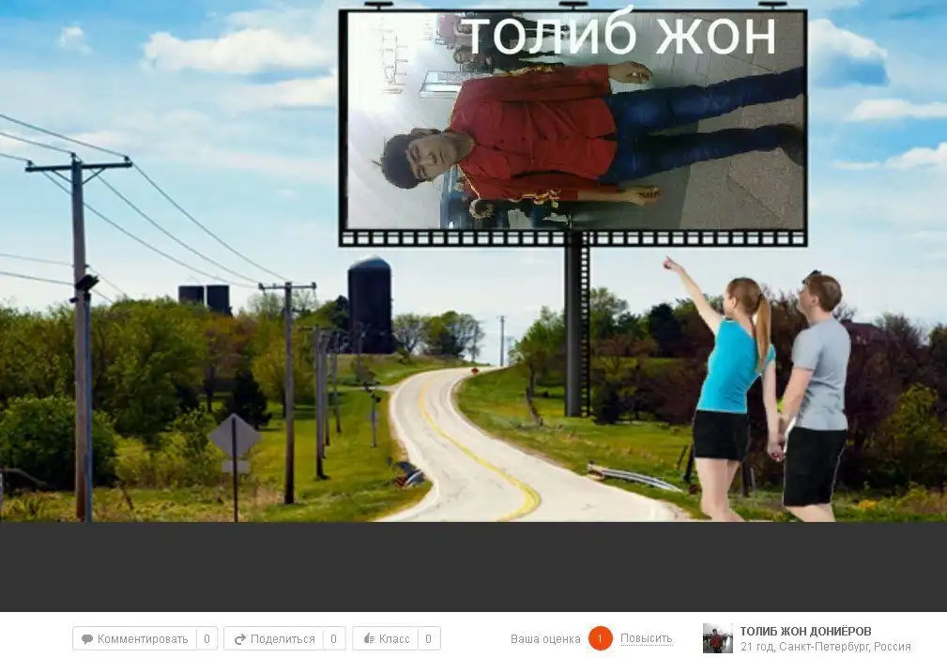Viewport: 947px width, 658px height.
Task: Open the share count next to Поделиться
Action: 334,639
